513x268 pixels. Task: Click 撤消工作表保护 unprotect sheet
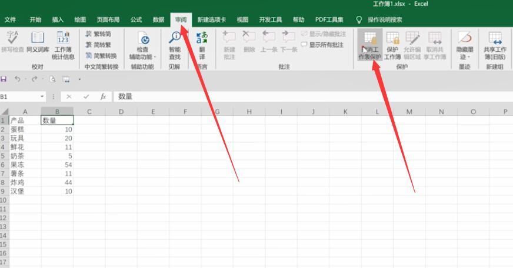[370, 45]
